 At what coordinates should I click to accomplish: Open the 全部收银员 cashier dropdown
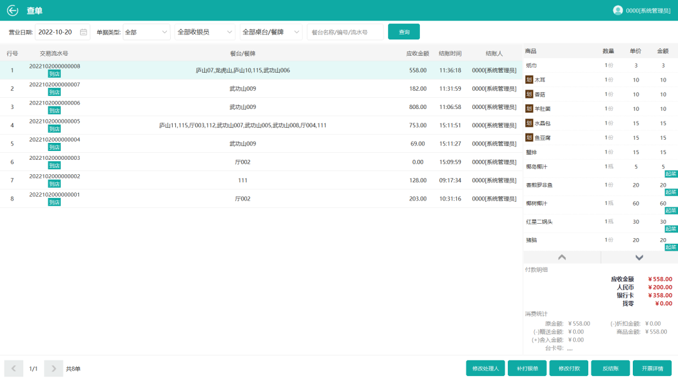click(x=205, y=32)
